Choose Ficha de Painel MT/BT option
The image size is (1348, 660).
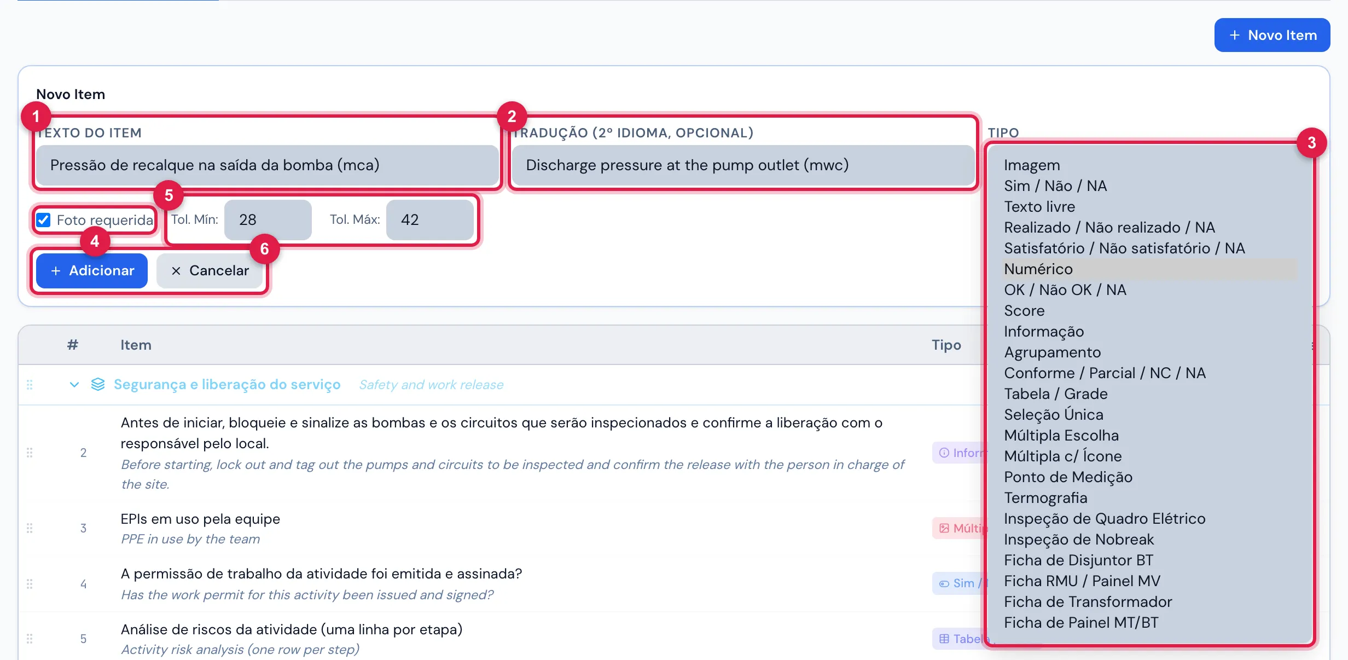pos(1150,623)
